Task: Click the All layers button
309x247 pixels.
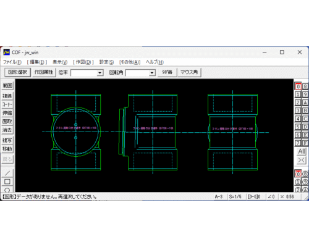Action: point(302,151)
